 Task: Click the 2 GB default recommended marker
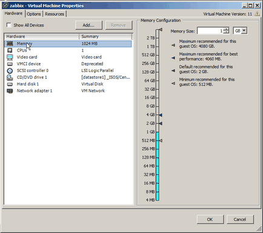(161, 123)
